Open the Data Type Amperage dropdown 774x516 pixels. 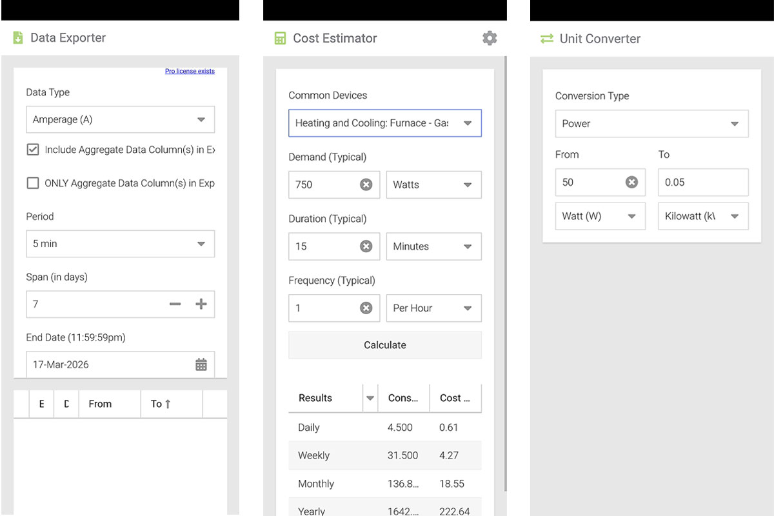pyautogui.click(x=120, y=120)
